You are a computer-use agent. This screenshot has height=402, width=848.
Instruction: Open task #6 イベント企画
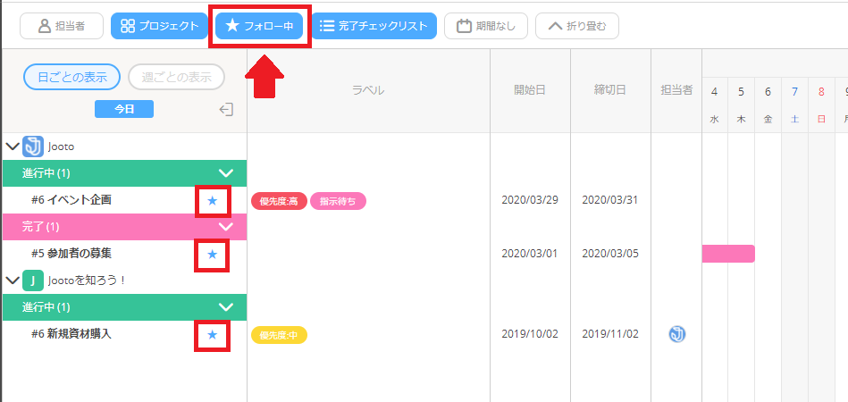click(71, 200)
